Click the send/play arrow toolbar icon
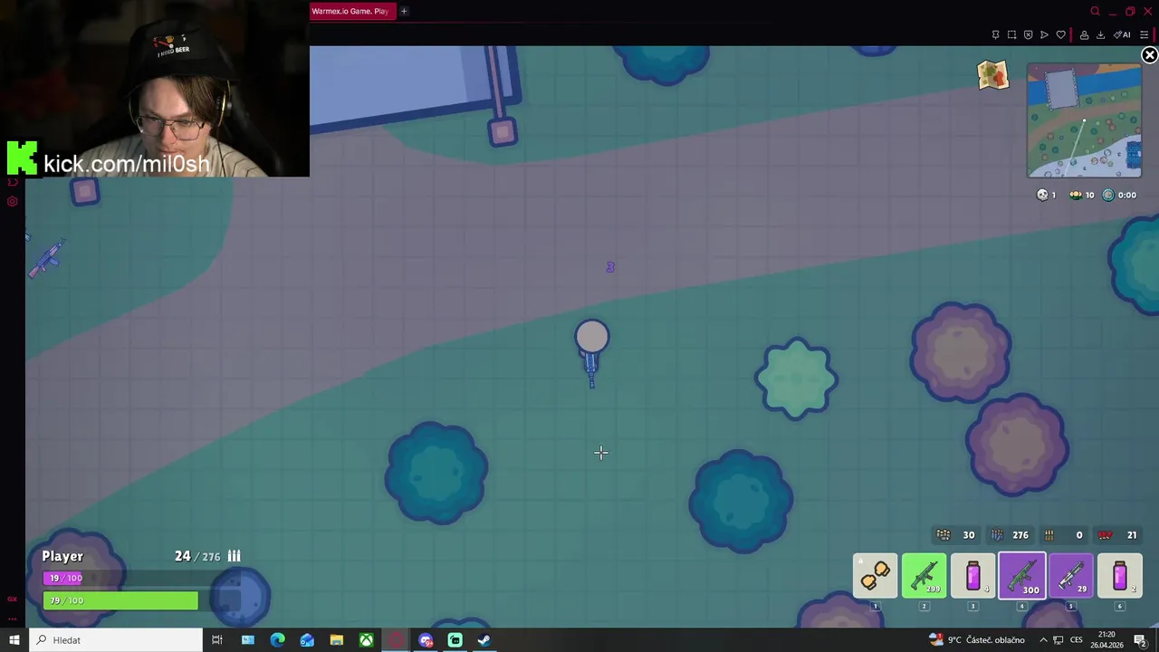This screenshot has width=1159, height=652. click(1044, 34)
